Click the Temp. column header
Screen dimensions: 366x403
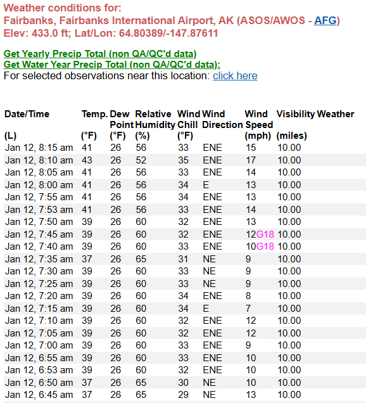pyautogui.click(x=94, y=114)
